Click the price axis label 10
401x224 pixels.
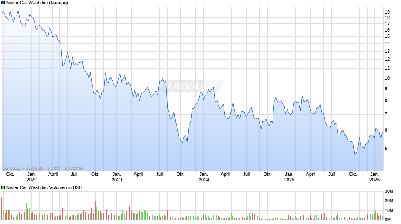pyautogui.click(x=387, y=78)
